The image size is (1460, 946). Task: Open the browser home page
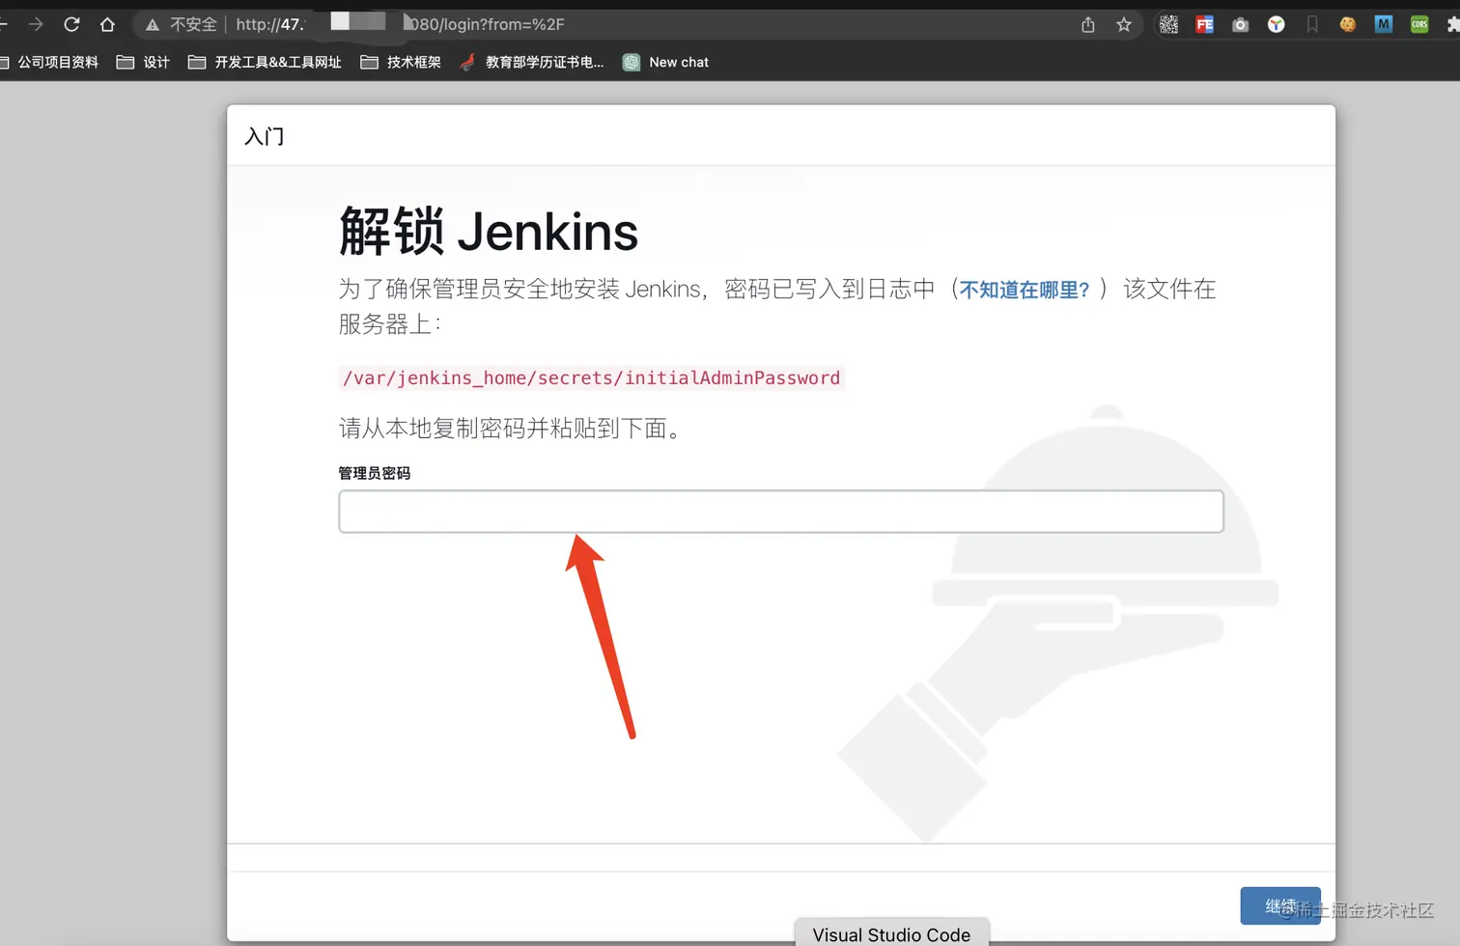click(107, 24)
